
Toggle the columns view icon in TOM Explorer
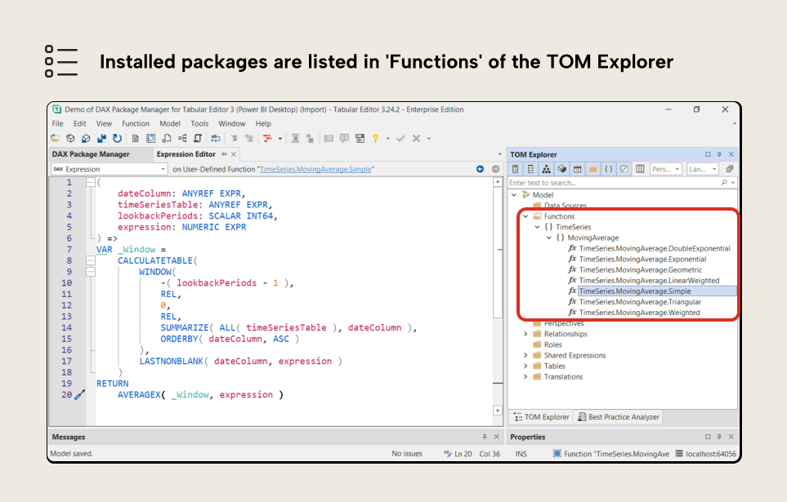641,169
